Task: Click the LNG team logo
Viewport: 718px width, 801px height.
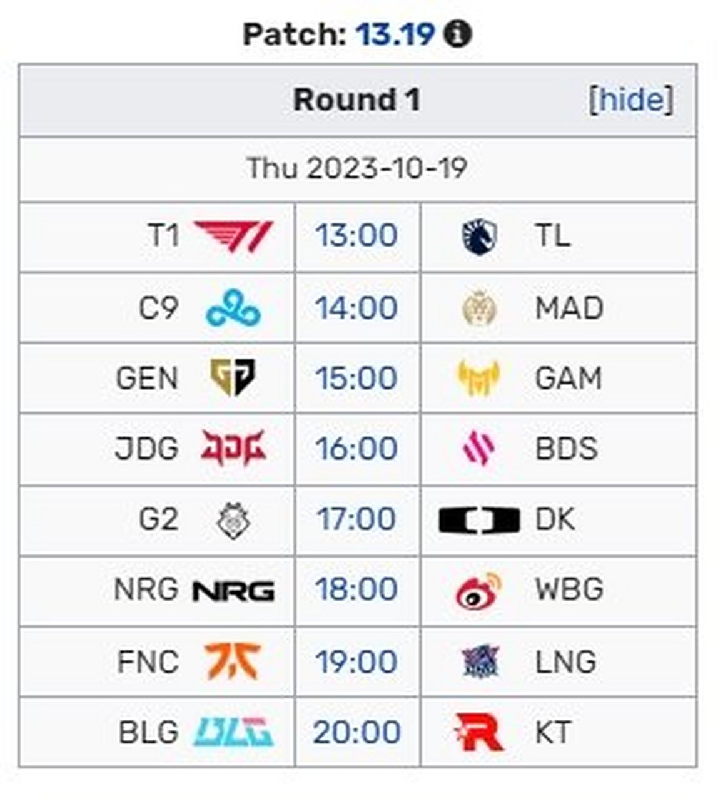Action: coord(480,662)
